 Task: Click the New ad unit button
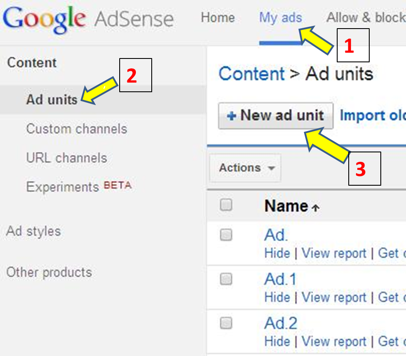point(275,115)
